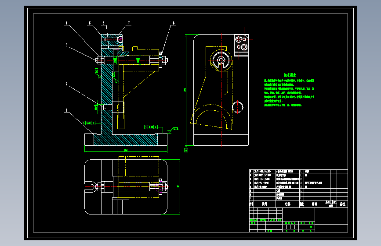The image size is (381, 246).
Task: Click balloon number 1 leader label
Action: tap(67, 110)
